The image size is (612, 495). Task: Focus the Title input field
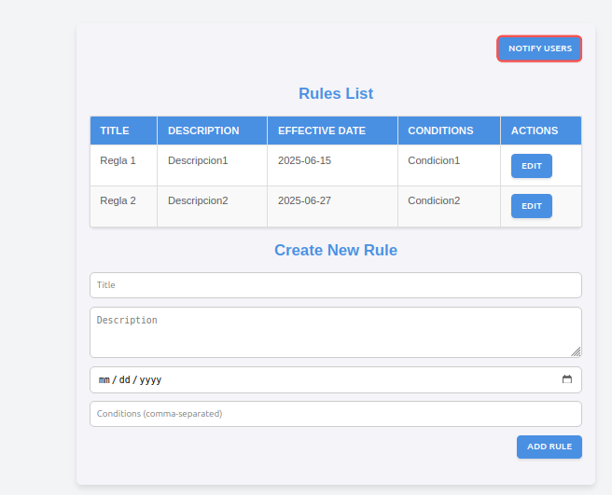pyautogui.click(x=336, y=285)
